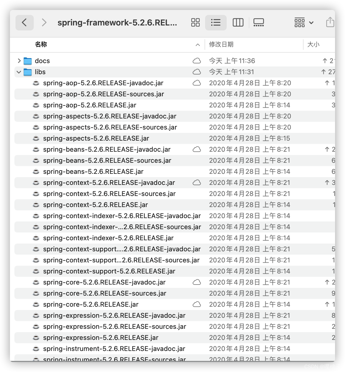Screen dimensions: 345x372
Task: Click the iCloud status icon for docs
Action: (x=197, y=61)
